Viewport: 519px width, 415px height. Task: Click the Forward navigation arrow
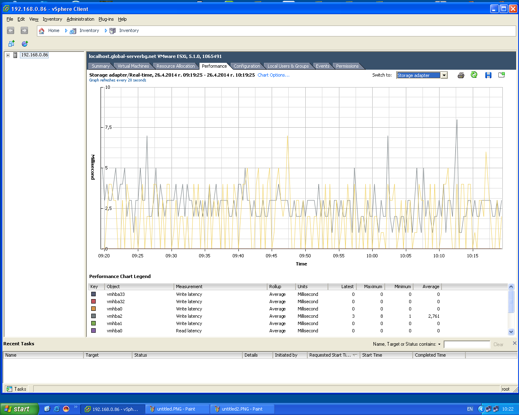(x=24, y=30)
